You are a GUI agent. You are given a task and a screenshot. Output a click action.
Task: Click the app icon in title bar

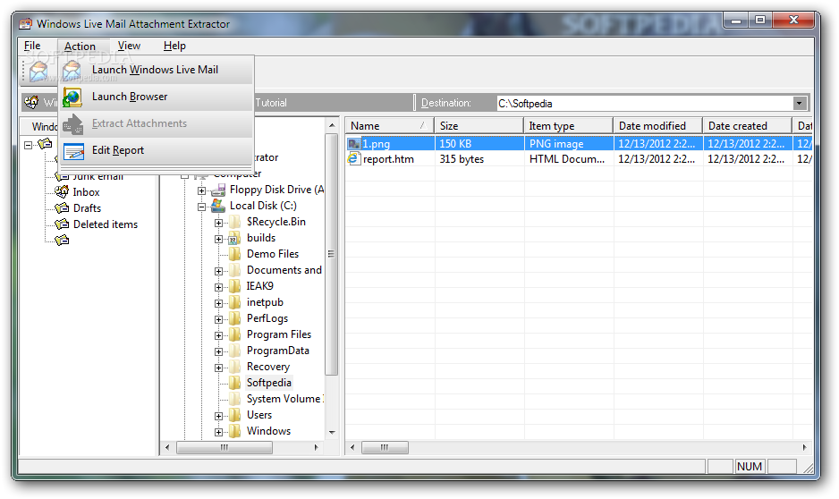coord(25,23)
